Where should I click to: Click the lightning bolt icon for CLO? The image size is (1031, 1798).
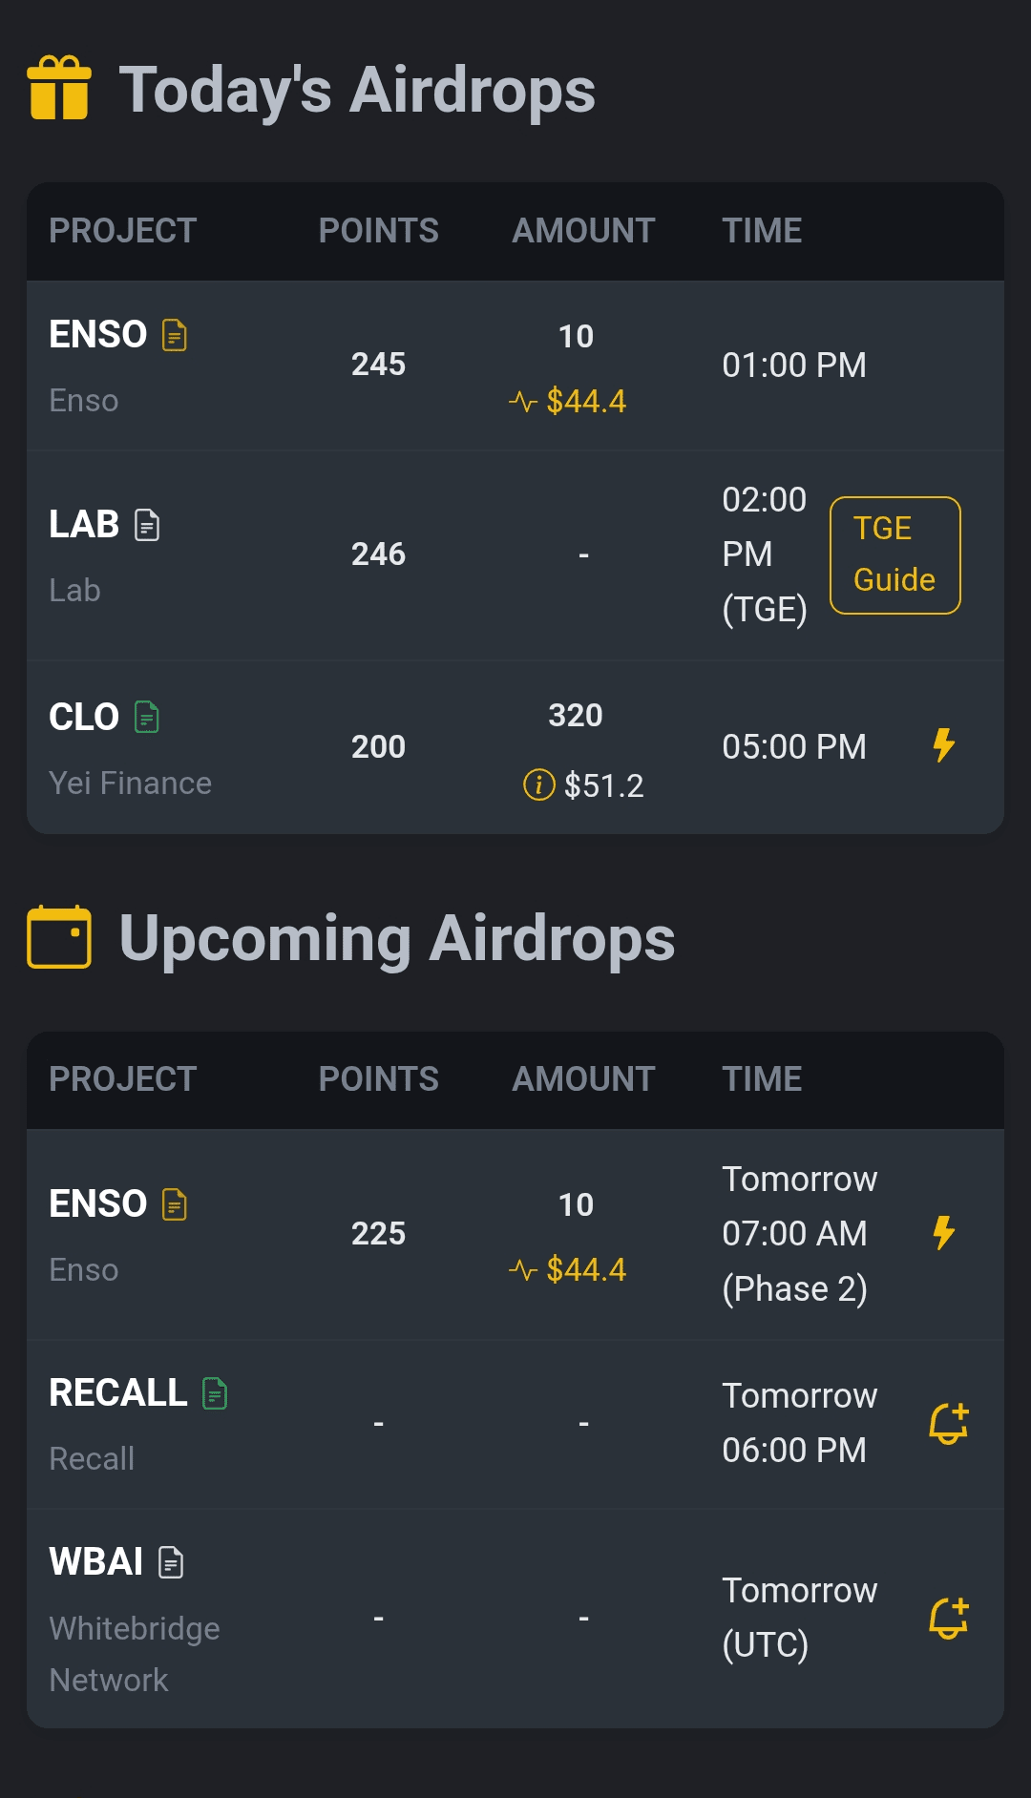point(944,745)
